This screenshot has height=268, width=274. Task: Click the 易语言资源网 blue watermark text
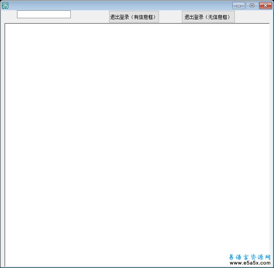(x=249, y=257)
